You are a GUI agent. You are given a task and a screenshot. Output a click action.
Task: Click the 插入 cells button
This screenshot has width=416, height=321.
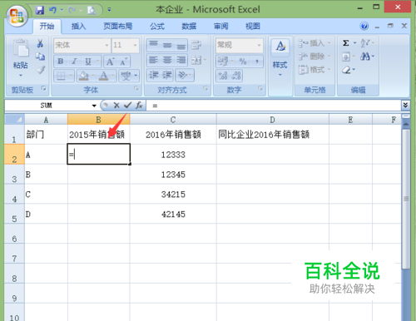tap(314, 43)
